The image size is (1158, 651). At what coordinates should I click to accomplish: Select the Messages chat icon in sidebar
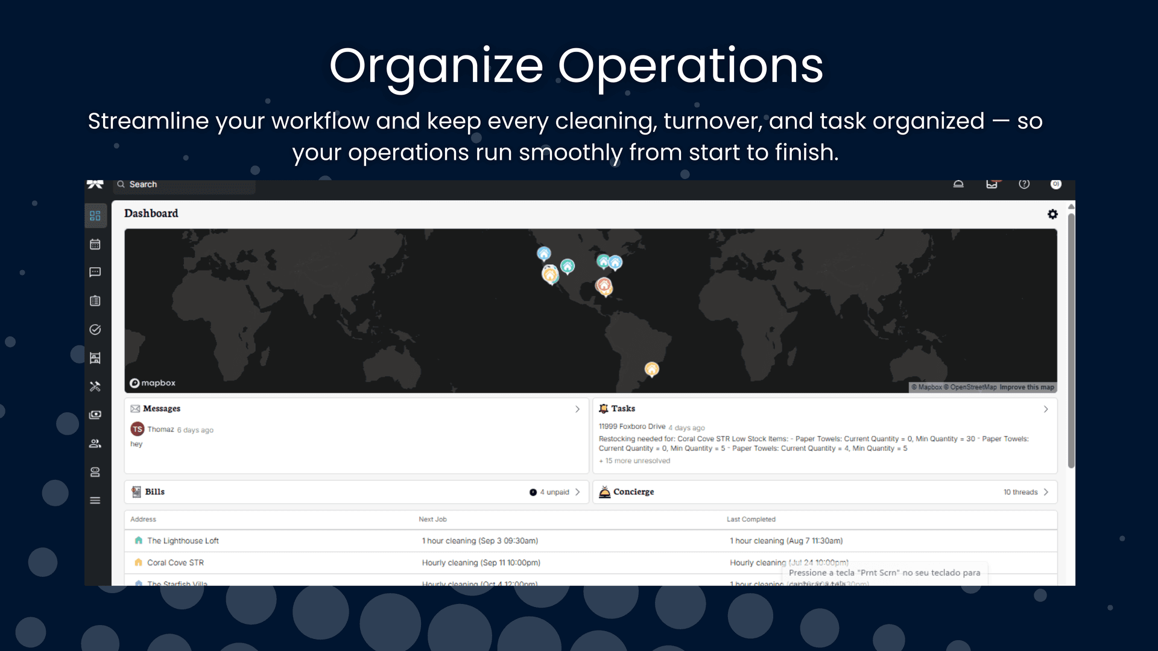coord(95,272)
